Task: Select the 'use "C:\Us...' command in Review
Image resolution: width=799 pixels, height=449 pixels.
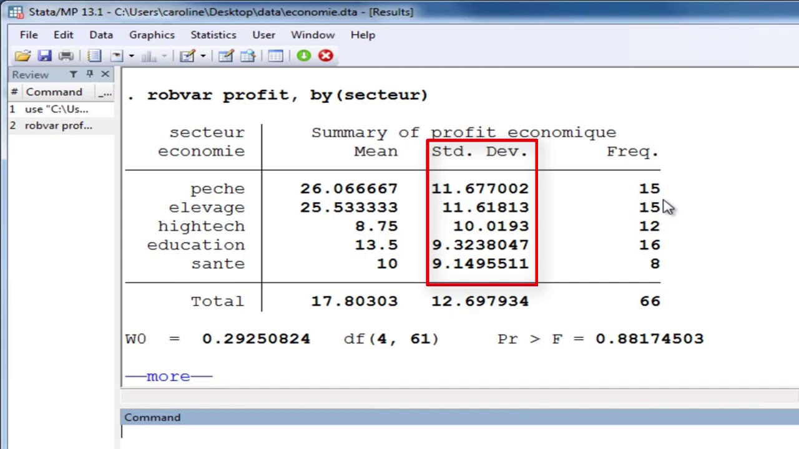Action: [x=61, y=109]
